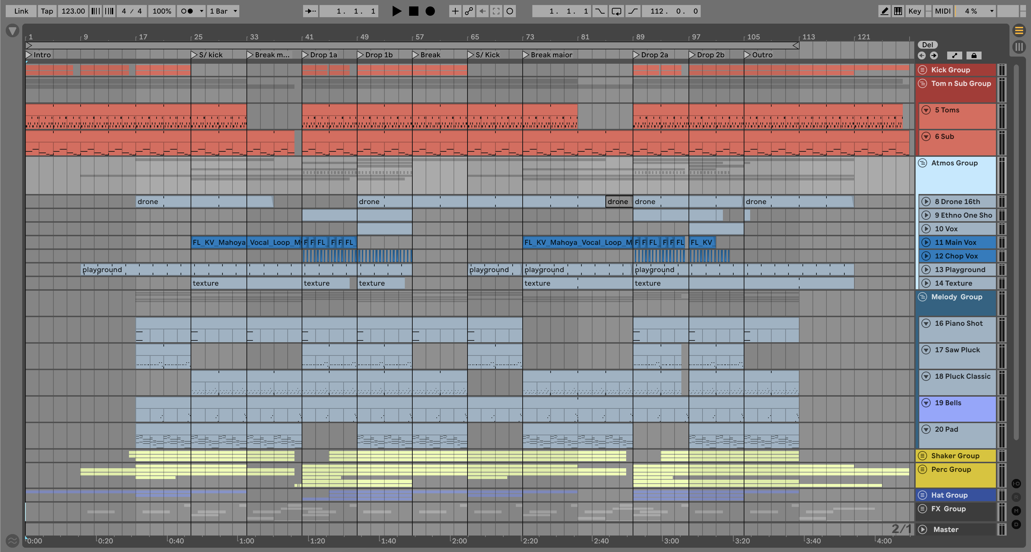Viewport: 1031px width, 552px height.
Task: Click the Arrangement Record button
Action: pos(430,11)
